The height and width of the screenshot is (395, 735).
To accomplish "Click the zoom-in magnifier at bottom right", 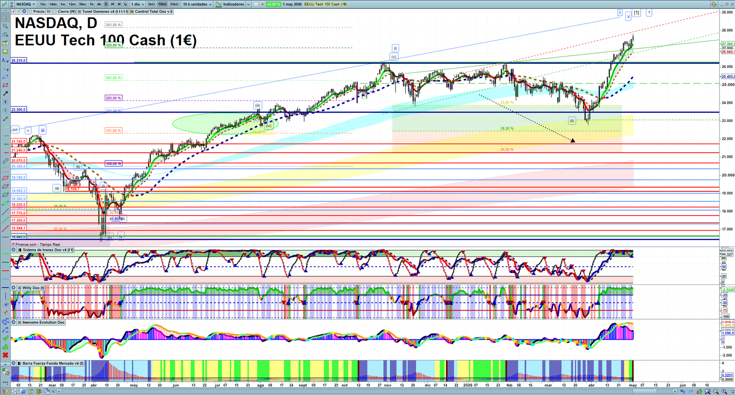I will 724,391.
